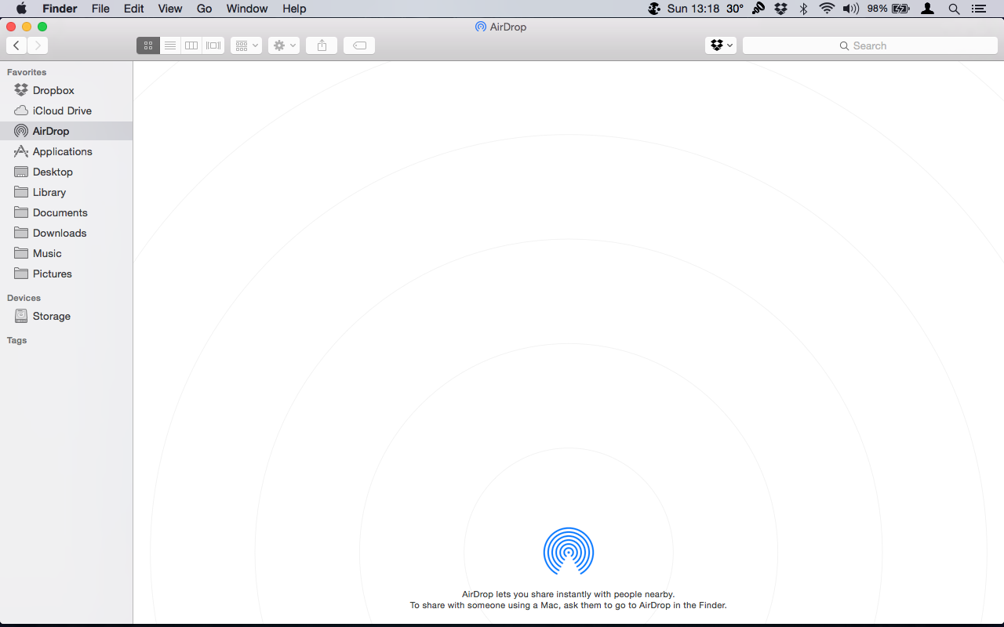Viewport: 1004px width, 627px height.
Task: Open the Finder menu
Action: point(59,9)
